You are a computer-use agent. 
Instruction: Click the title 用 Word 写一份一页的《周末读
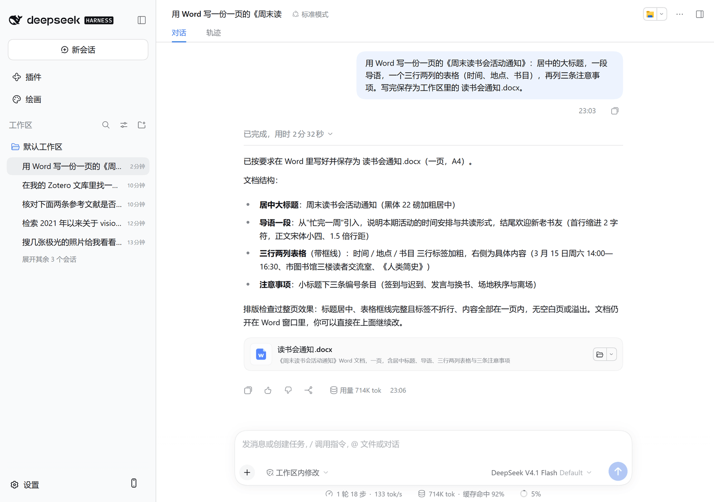227,14
